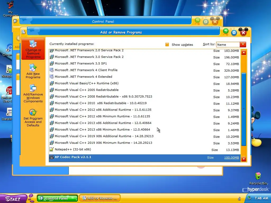Image resolution: width=271 pixels, height=203 pixels.
Task: Select Visual C++ 2013 Minimum Runtime 12.0.40664
Action: click(144, 130)
